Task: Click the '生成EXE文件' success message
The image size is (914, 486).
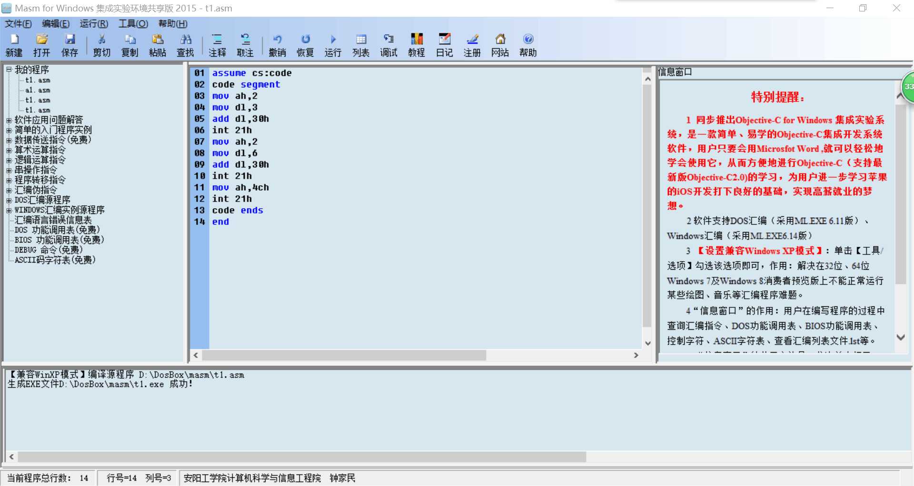Action: [x=100, y=384]
